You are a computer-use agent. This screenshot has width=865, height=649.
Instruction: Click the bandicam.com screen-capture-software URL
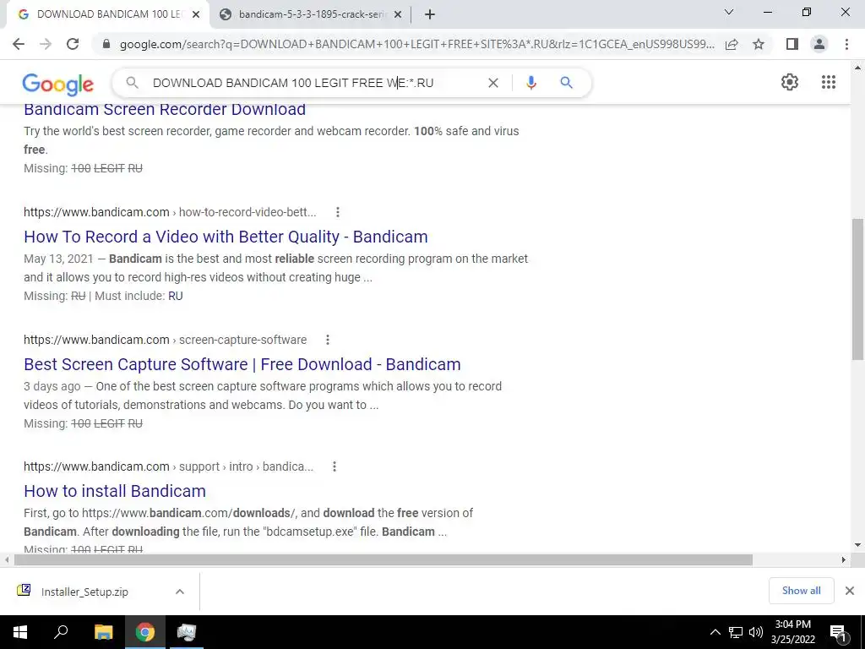point(165,340)
